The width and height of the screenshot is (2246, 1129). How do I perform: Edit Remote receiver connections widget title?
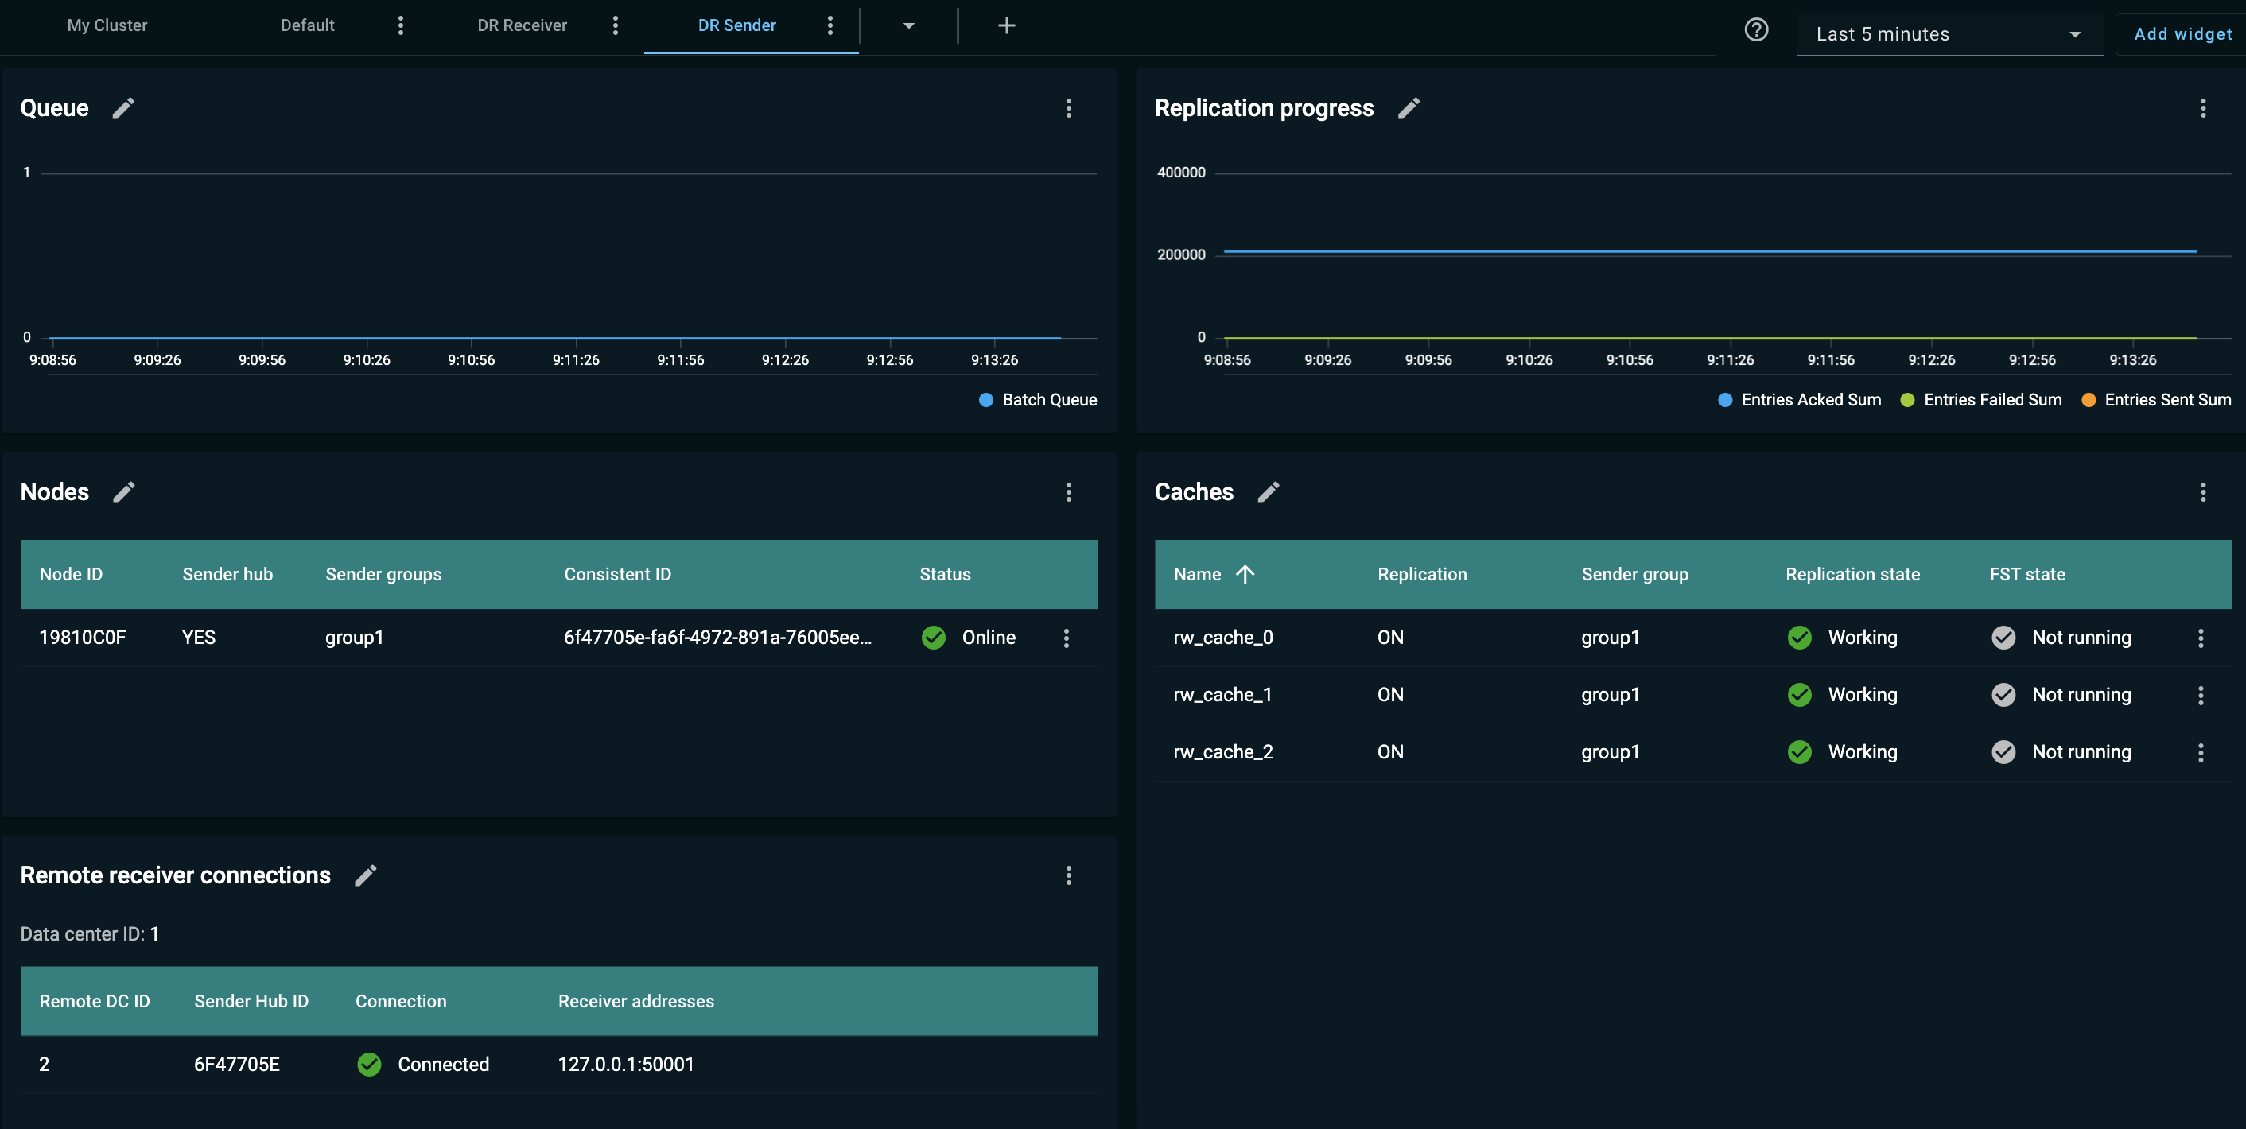tap(366, 875)
